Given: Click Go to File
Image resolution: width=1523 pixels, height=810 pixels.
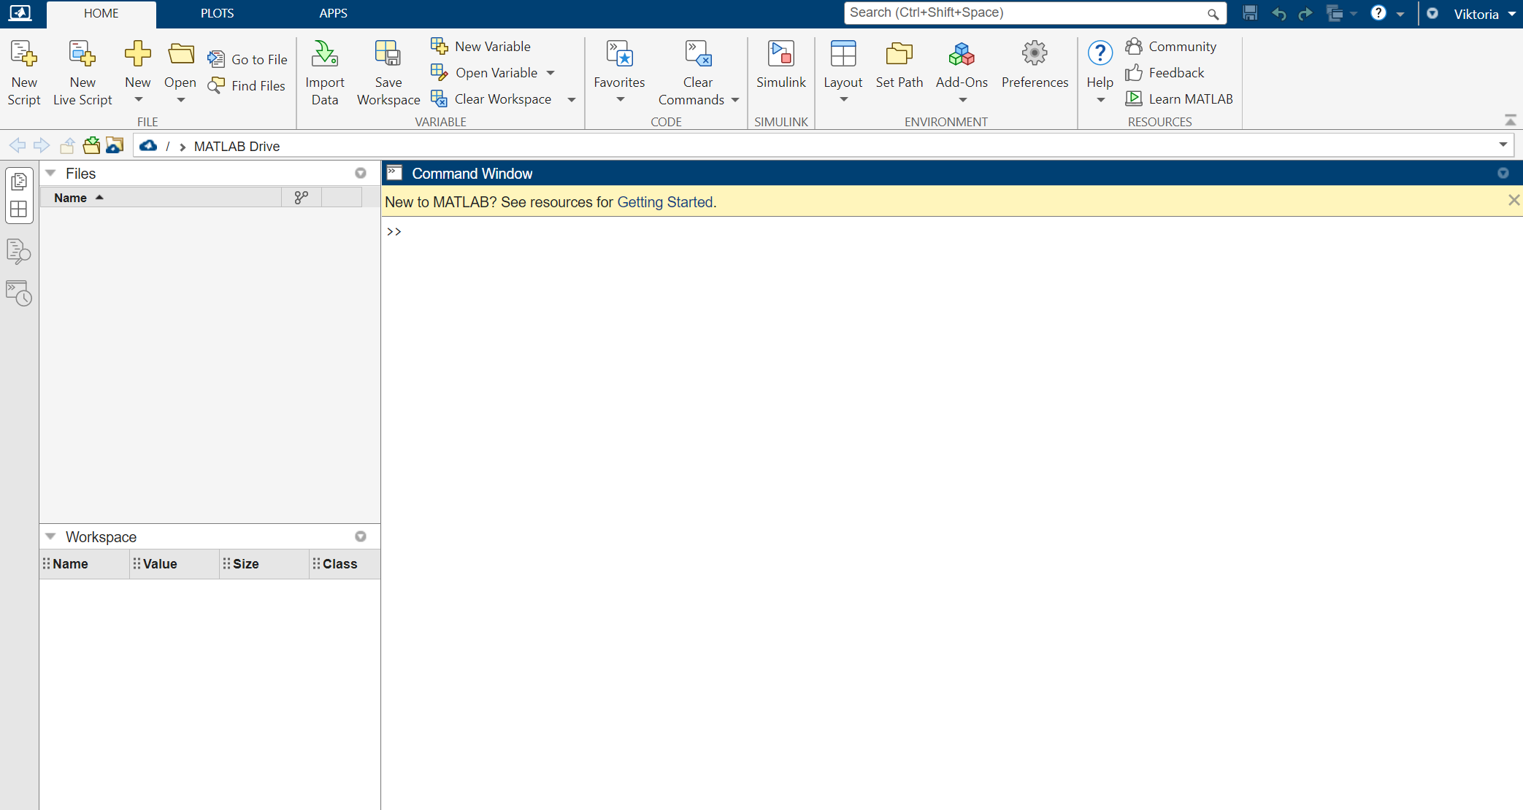Looking at the screenshot, I should click(x=248, y=59).
